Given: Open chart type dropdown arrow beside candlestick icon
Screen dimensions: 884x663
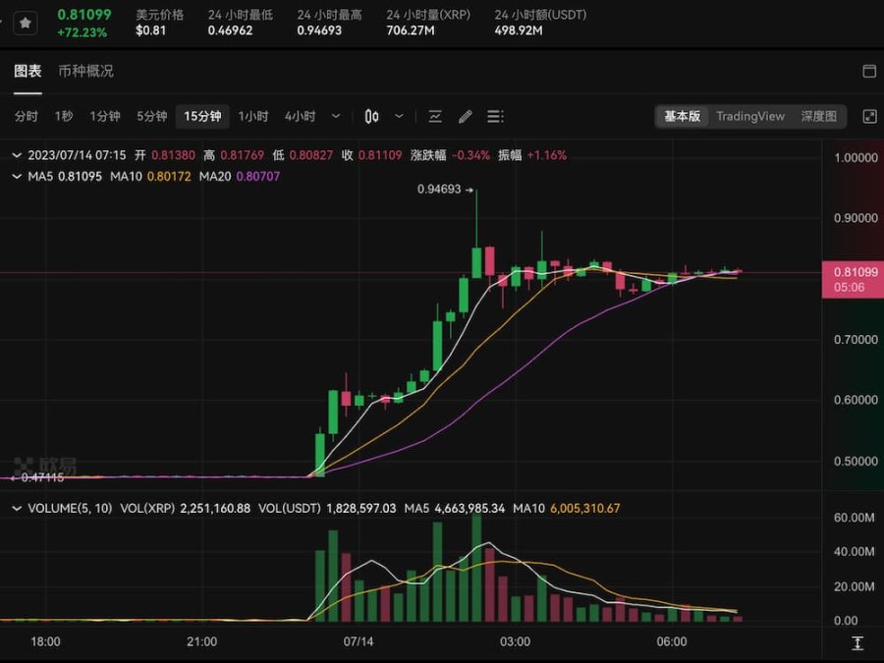Looking at the screenshot, I should [x=399, y=117].
